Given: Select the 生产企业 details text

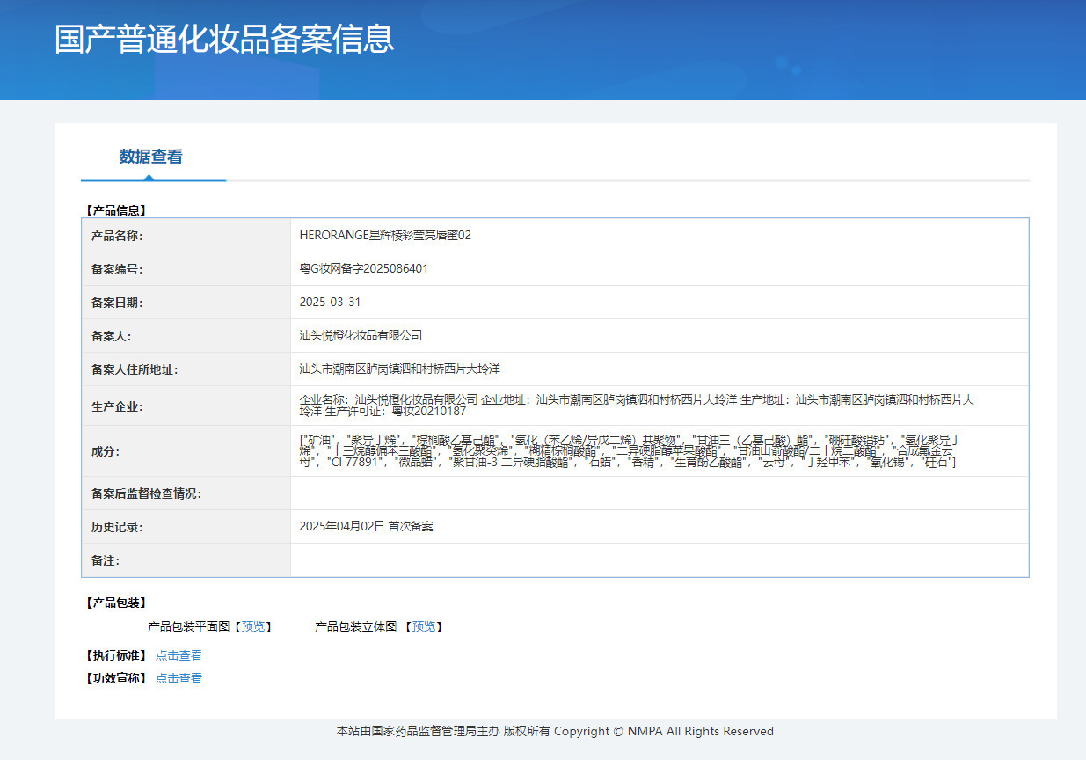Looking at the screenshot, I should (638, 405).
